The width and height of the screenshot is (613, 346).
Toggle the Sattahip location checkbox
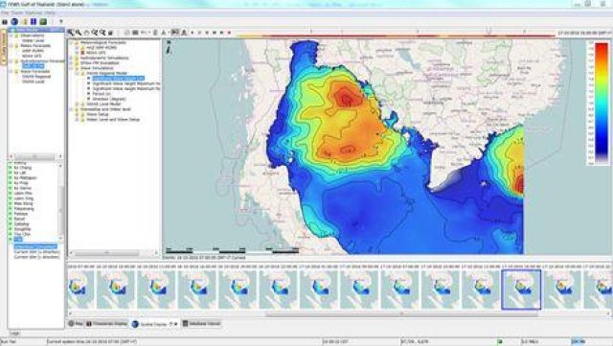pos(11,224)
